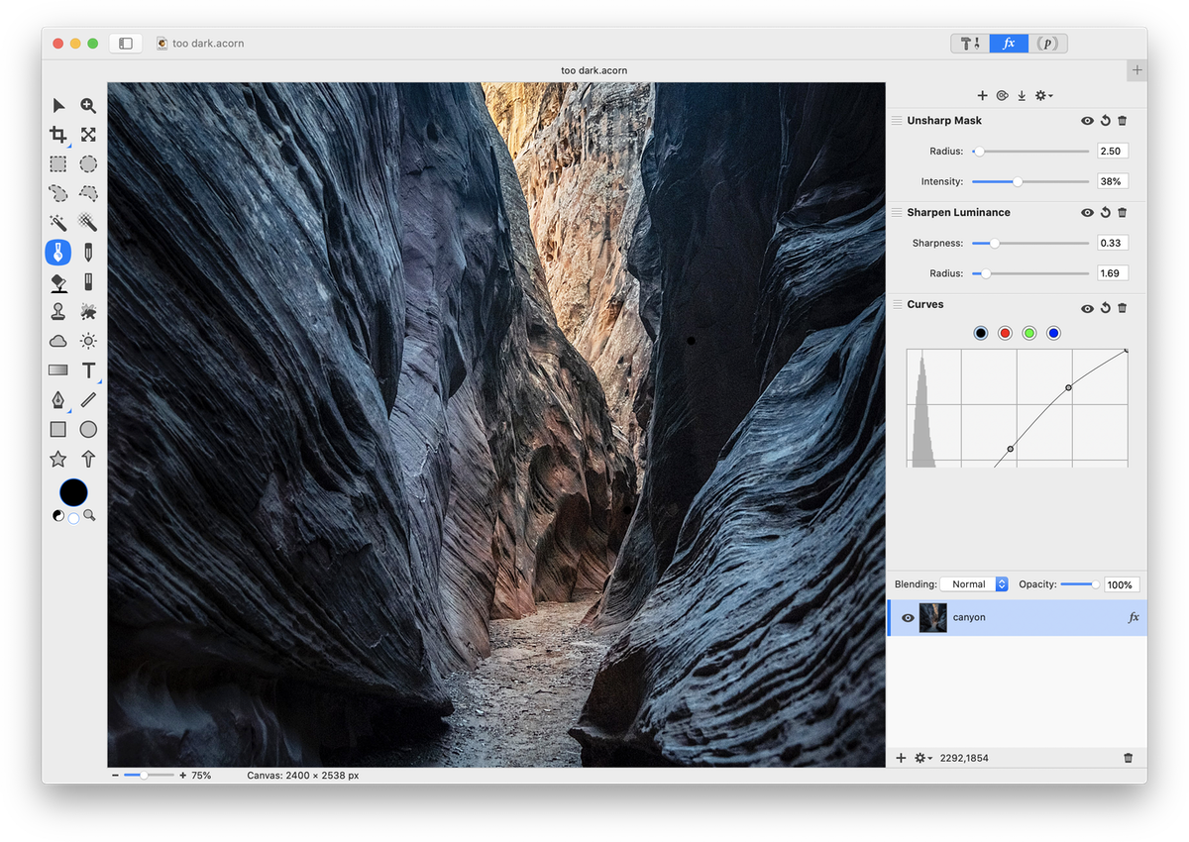Screen dimensions: 1189x842
Task: Select the Clone Stamp tool
Action: tap(58, 311)
